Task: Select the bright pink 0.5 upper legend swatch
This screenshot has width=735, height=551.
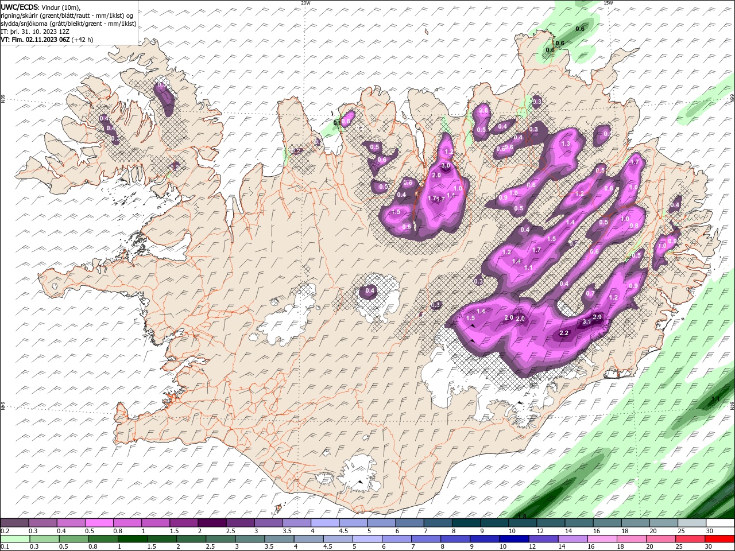Action: click(x=99, y=523)
